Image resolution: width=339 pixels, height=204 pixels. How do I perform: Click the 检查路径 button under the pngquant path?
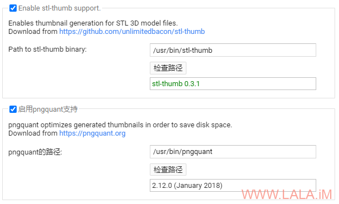tap(168, 170)
